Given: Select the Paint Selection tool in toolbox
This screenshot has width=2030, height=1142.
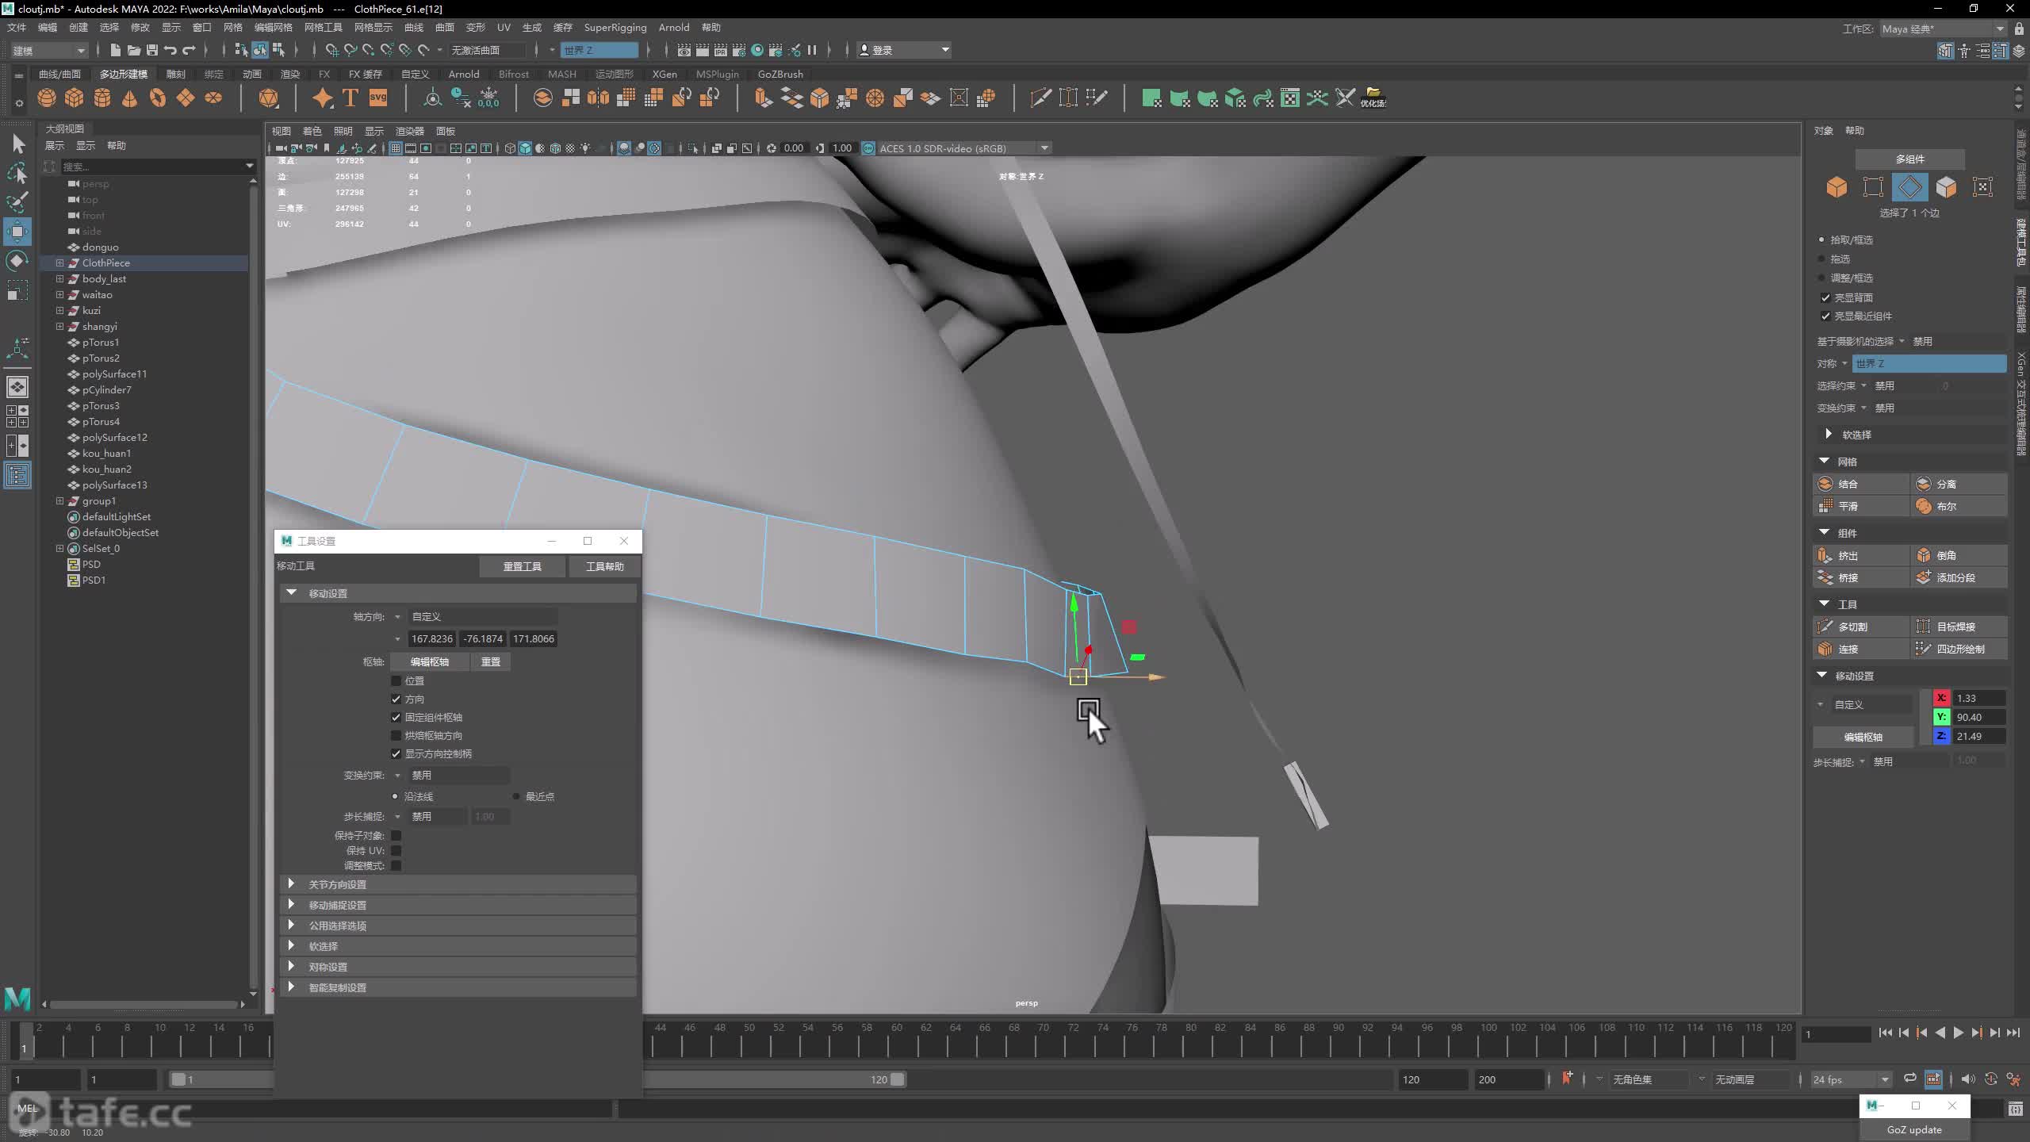Looking at the screenshot, I should (x=17, y=201).
